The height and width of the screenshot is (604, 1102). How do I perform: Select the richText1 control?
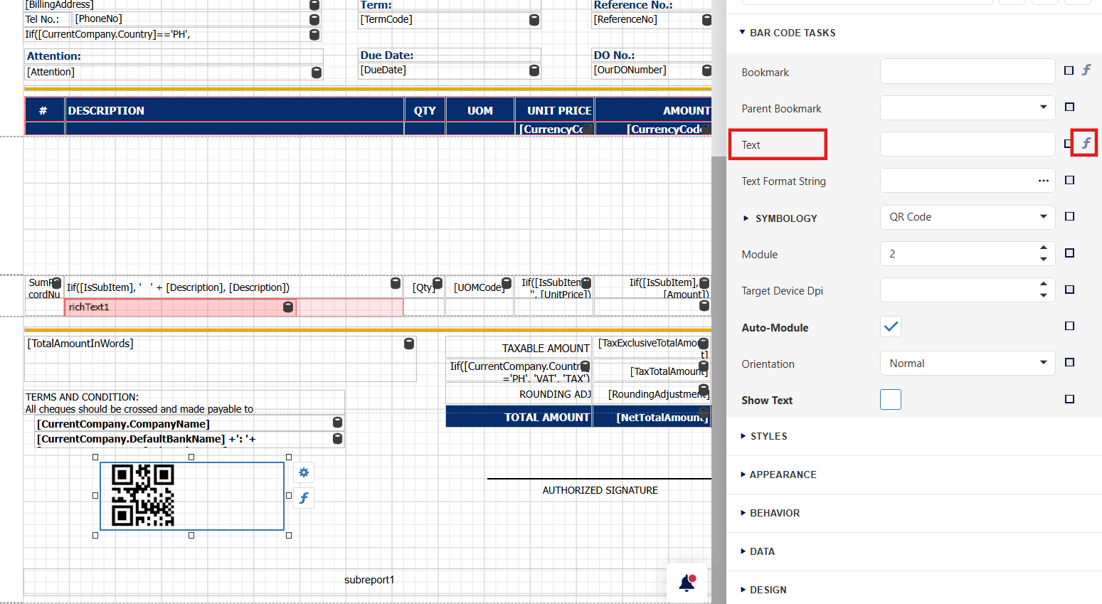coord(180,307)
